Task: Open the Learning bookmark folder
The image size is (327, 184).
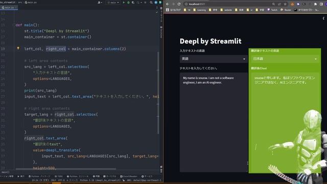Action: (199, 10)
